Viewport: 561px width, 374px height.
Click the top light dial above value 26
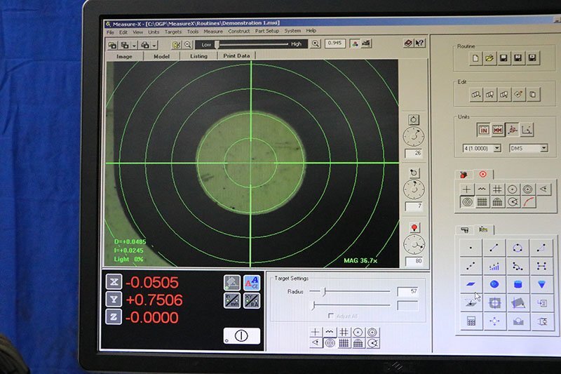pyautogui.click(x=414, y=136)
